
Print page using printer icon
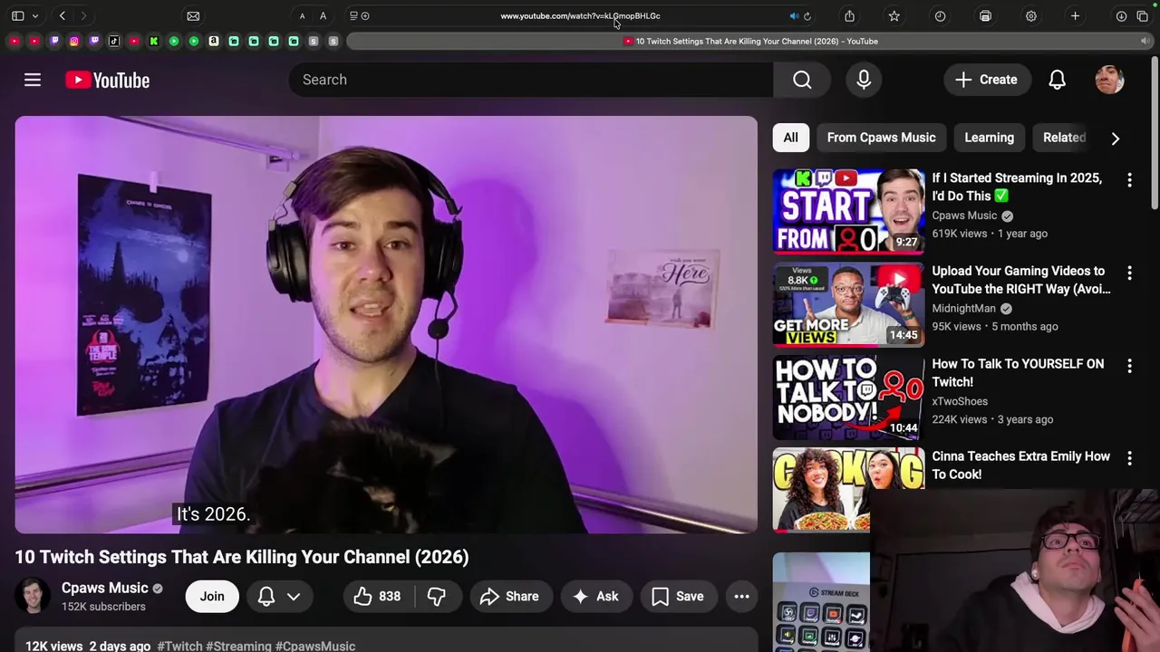click(985, 15)
